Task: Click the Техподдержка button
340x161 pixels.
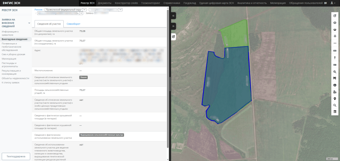Action: tap(16, 156)
